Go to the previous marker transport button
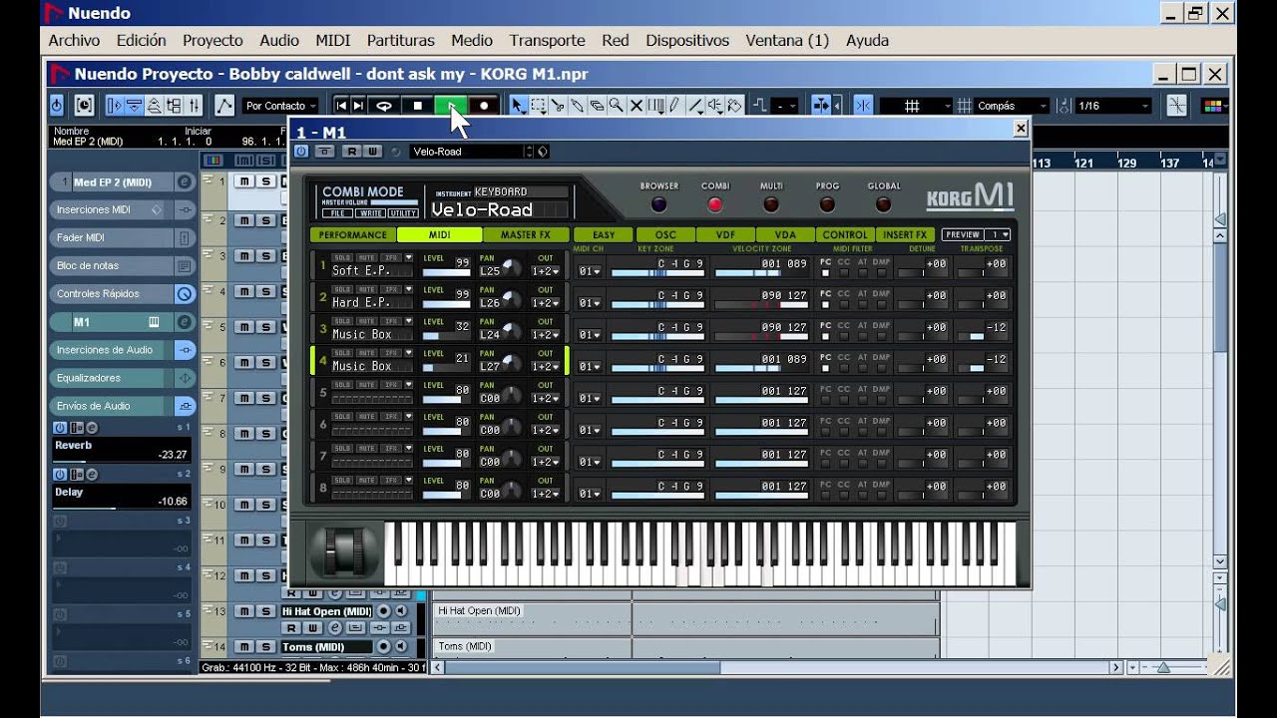 [x=341, y=105]
